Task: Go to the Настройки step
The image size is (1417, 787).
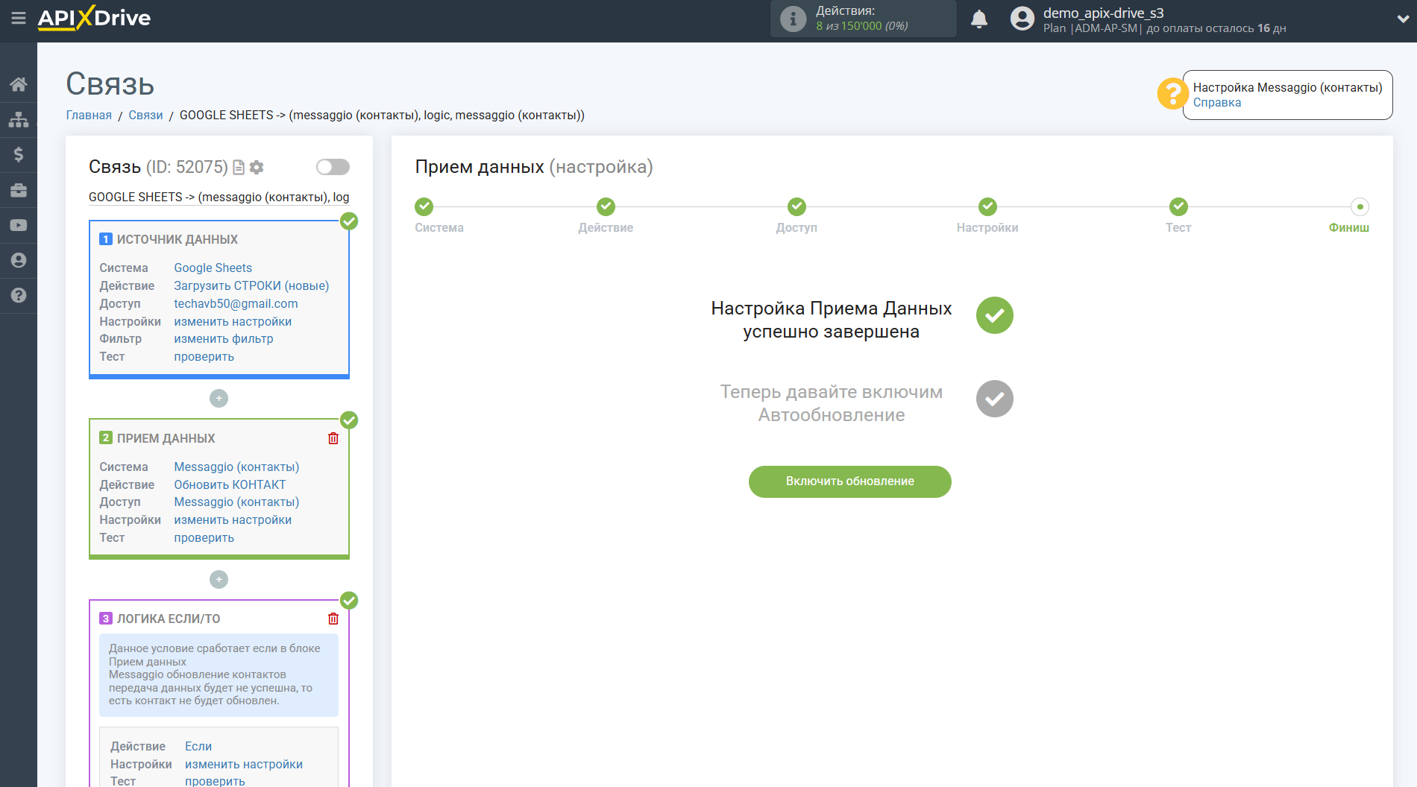Action: 987,207
